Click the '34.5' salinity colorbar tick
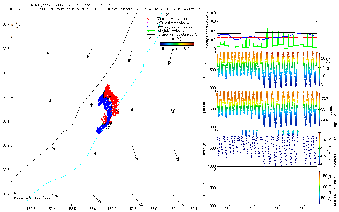The height and width of the screenshot is (212, 339). tap(325, 120)
